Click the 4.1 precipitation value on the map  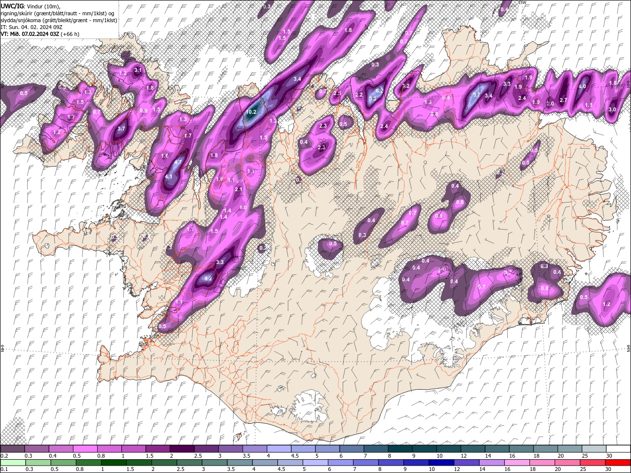[169, 176]
